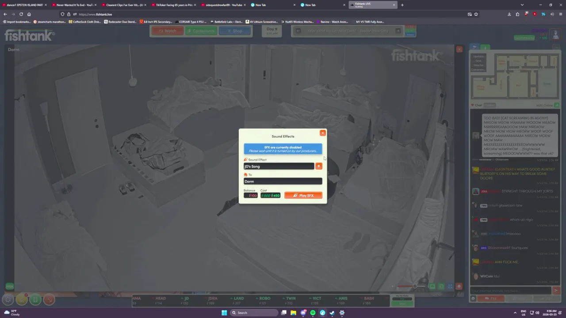The width and height of the screenshot is (566, 318).
Task: Click the red round button bottom left
Action: 49,300
